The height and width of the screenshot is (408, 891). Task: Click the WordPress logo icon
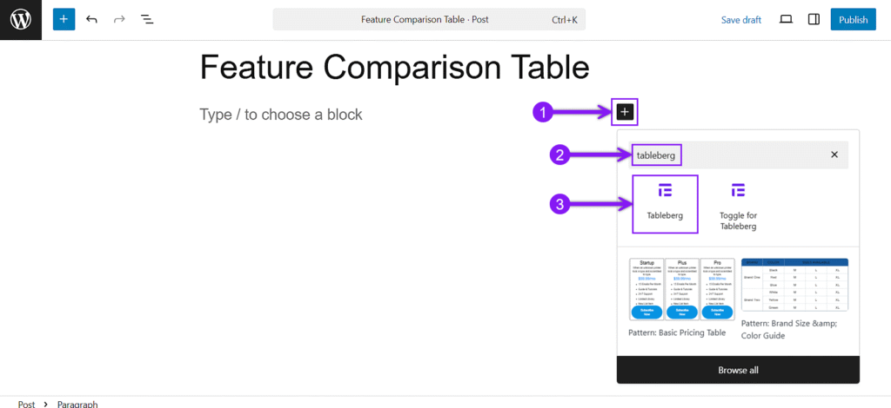coord(21,20)
